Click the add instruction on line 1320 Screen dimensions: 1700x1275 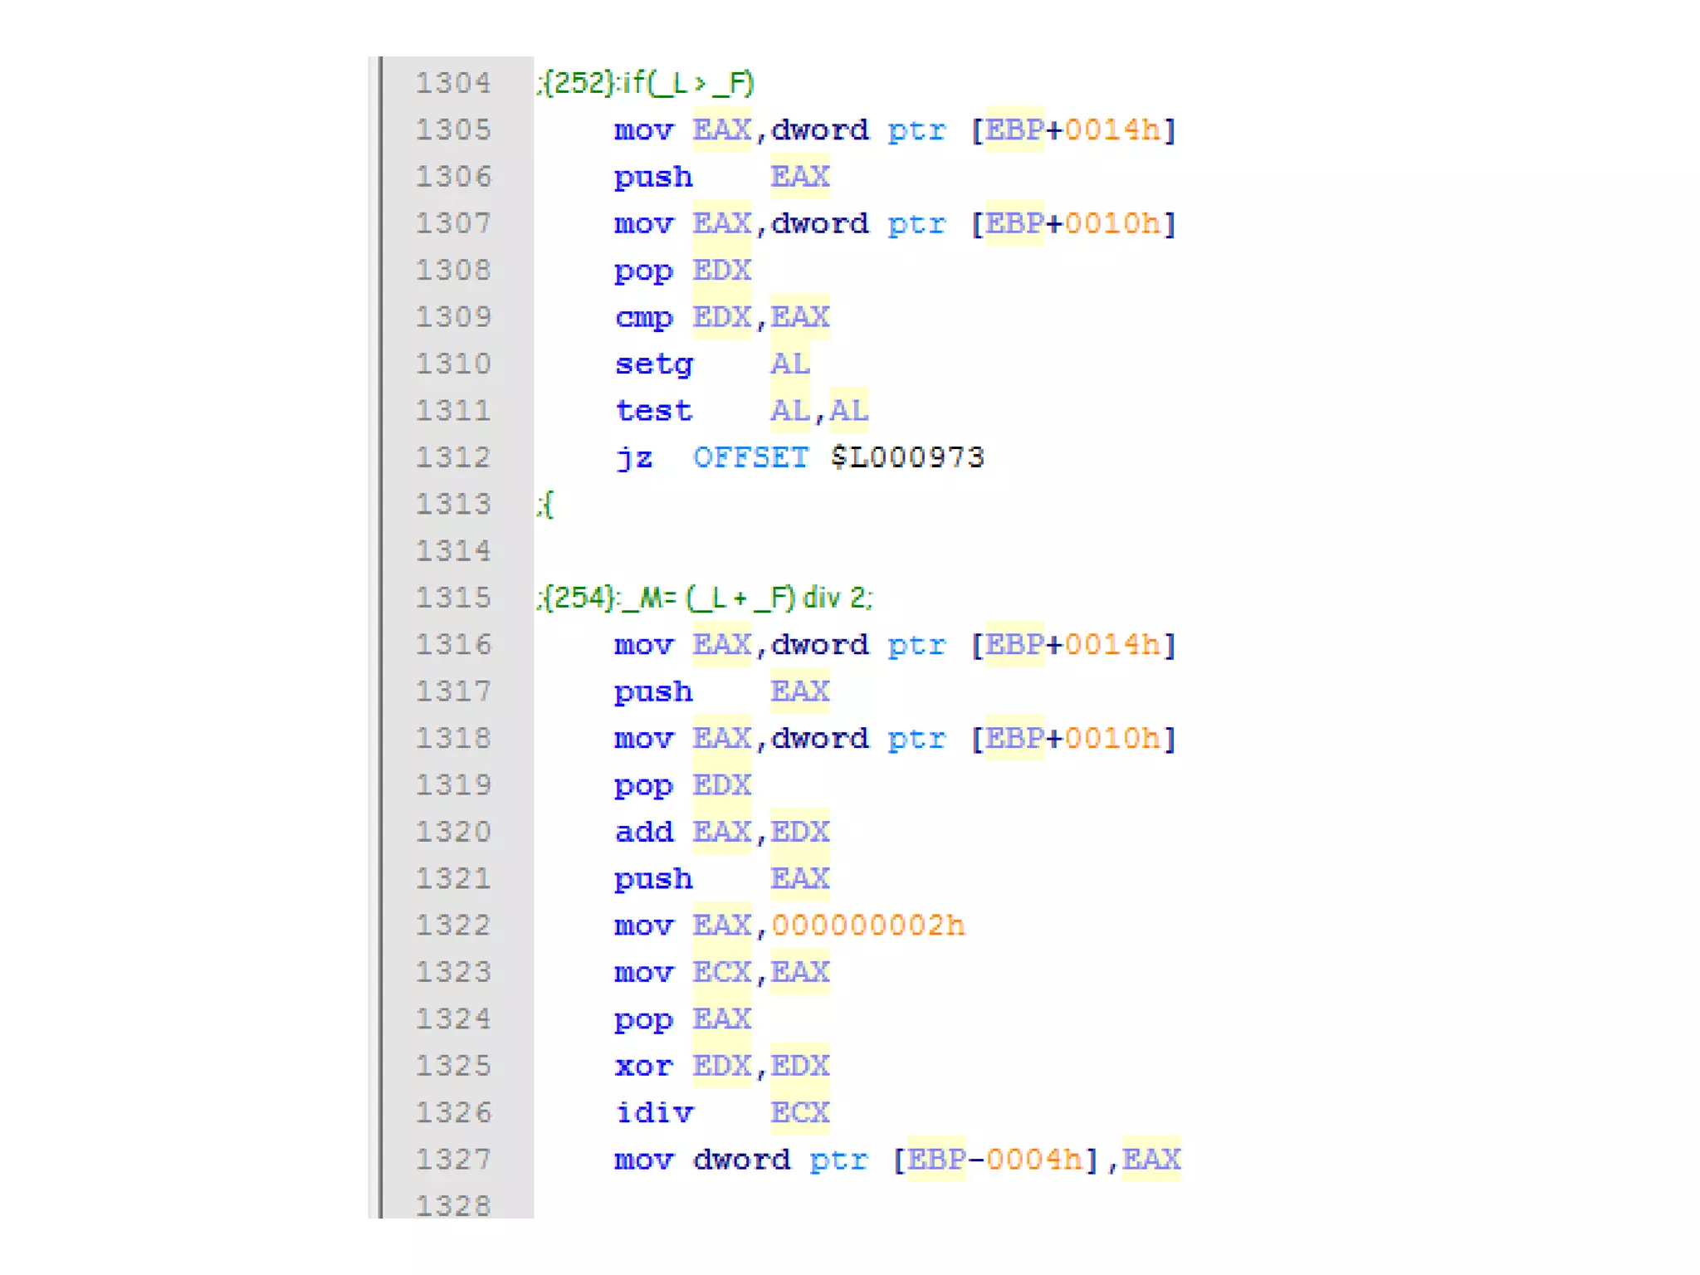click(644, 832)
